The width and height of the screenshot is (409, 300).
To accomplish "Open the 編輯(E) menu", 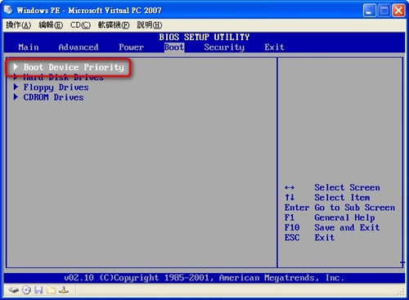I will (51, 25).
